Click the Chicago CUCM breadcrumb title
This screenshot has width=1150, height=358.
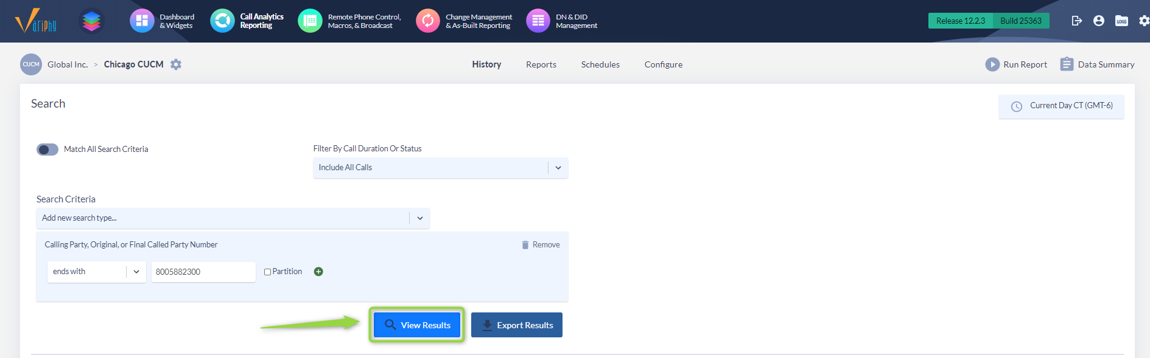(134, 64)
